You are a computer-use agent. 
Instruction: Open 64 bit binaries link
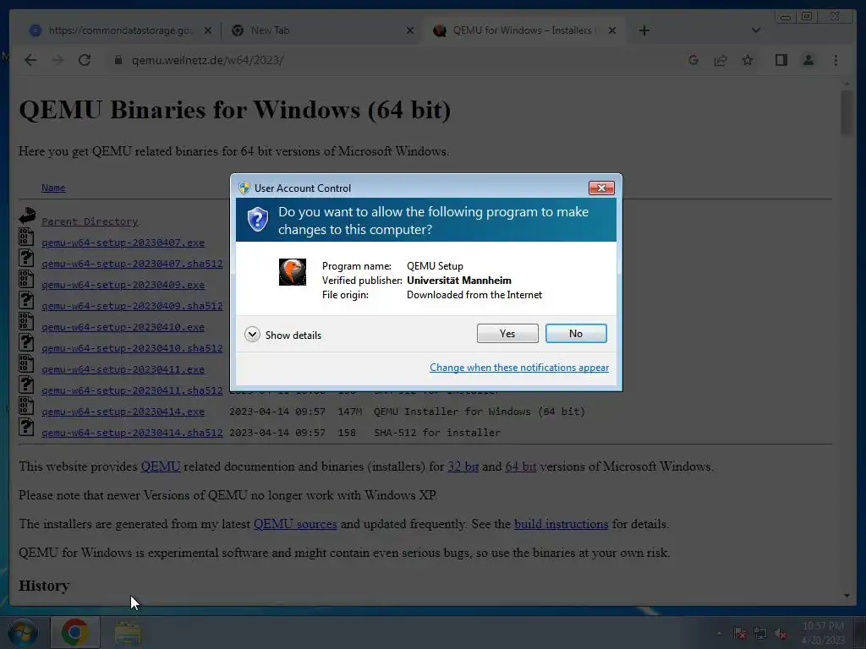coord(520,466)
